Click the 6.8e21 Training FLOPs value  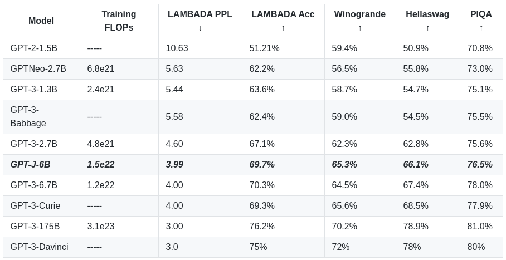click(x=101, y=69)
